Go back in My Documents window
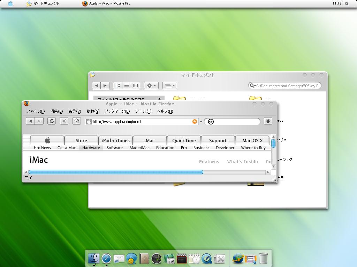 click(x=97, y=86)
